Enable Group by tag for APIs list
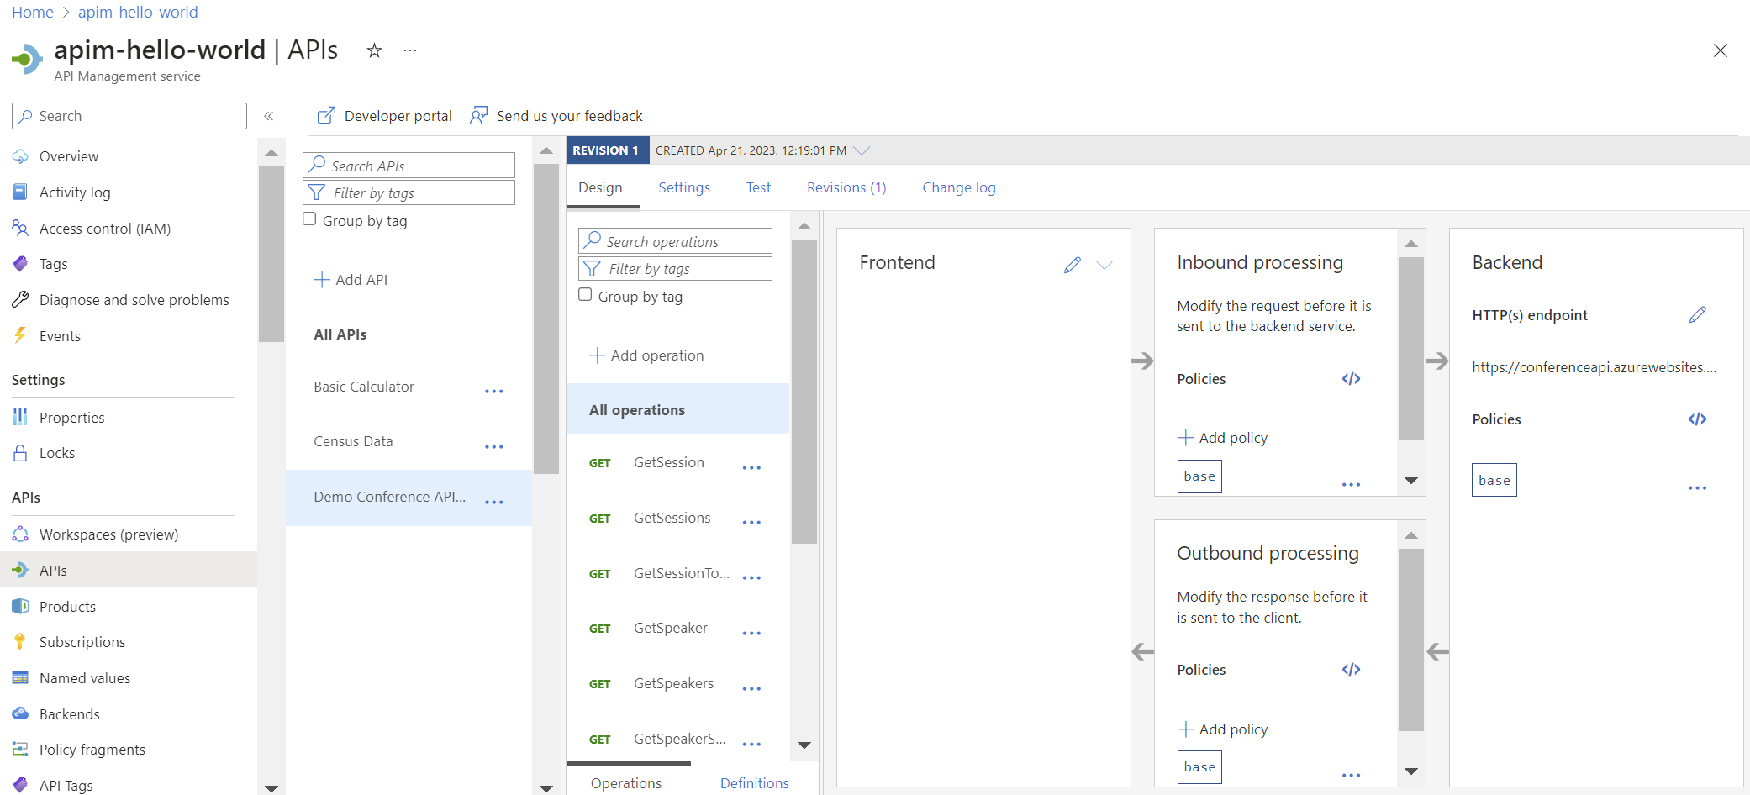The height and width of the screenshot is (795, 1750). point(309,219)
